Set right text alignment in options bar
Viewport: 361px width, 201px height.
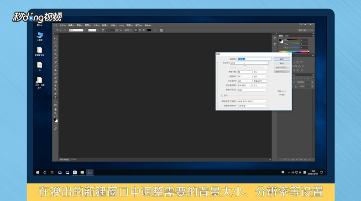pyautogui.click(x=143, y=30)
